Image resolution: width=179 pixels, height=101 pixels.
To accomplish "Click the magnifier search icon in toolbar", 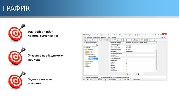I will [93, 40].
